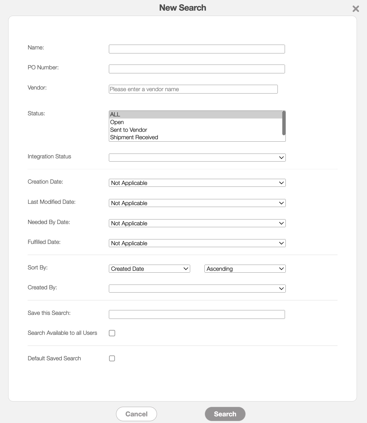Viewport: 367px width, 423px height.
Task: Select Open in the Status list
Action: (x=195, y=122)
